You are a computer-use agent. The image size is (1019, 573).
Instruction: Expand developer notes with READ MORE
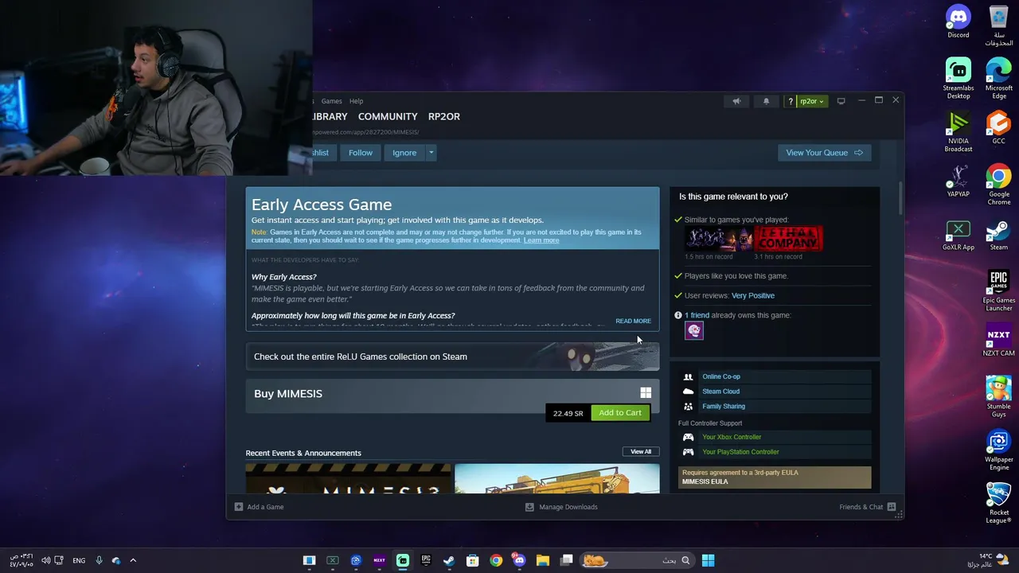[633, 321]
